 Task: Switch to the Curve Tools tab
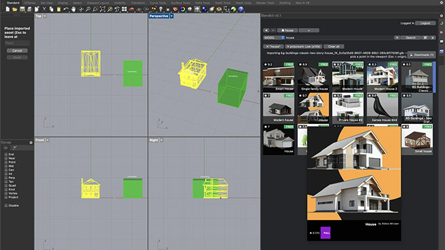[x=158, y=3]
